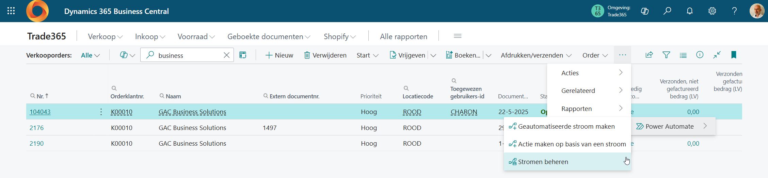
Task: Clear the search box text
Action: 226,55
